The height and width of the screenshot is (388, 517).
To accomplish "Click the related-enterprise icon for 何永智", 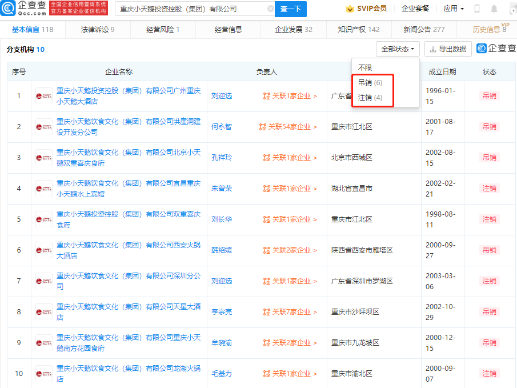I will point(263,127).
